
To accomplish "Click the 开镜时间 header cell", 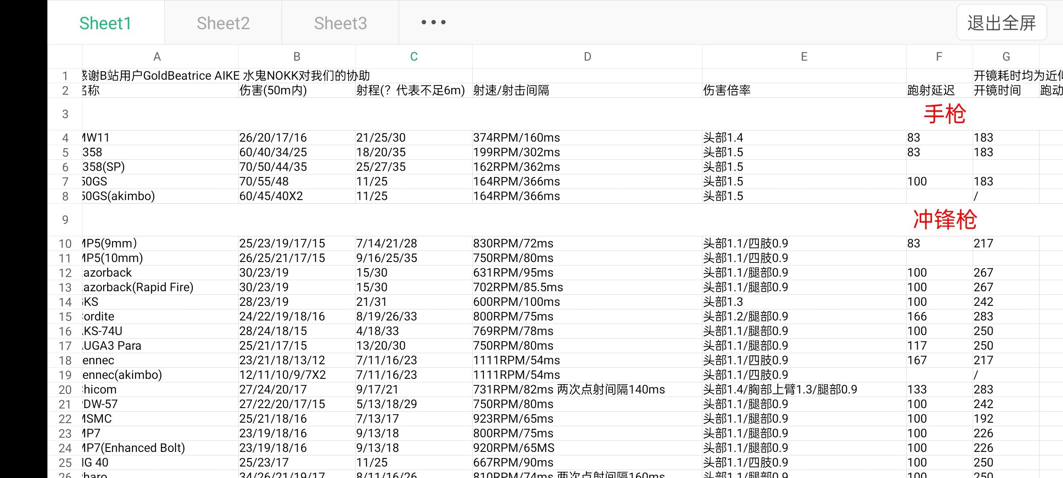I will [x=1006, y=90].
